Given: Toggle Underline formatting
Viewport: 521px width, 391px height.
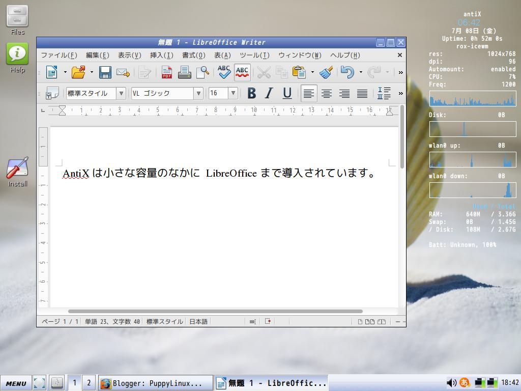Looking at the screenshot, I should [287, 94].
